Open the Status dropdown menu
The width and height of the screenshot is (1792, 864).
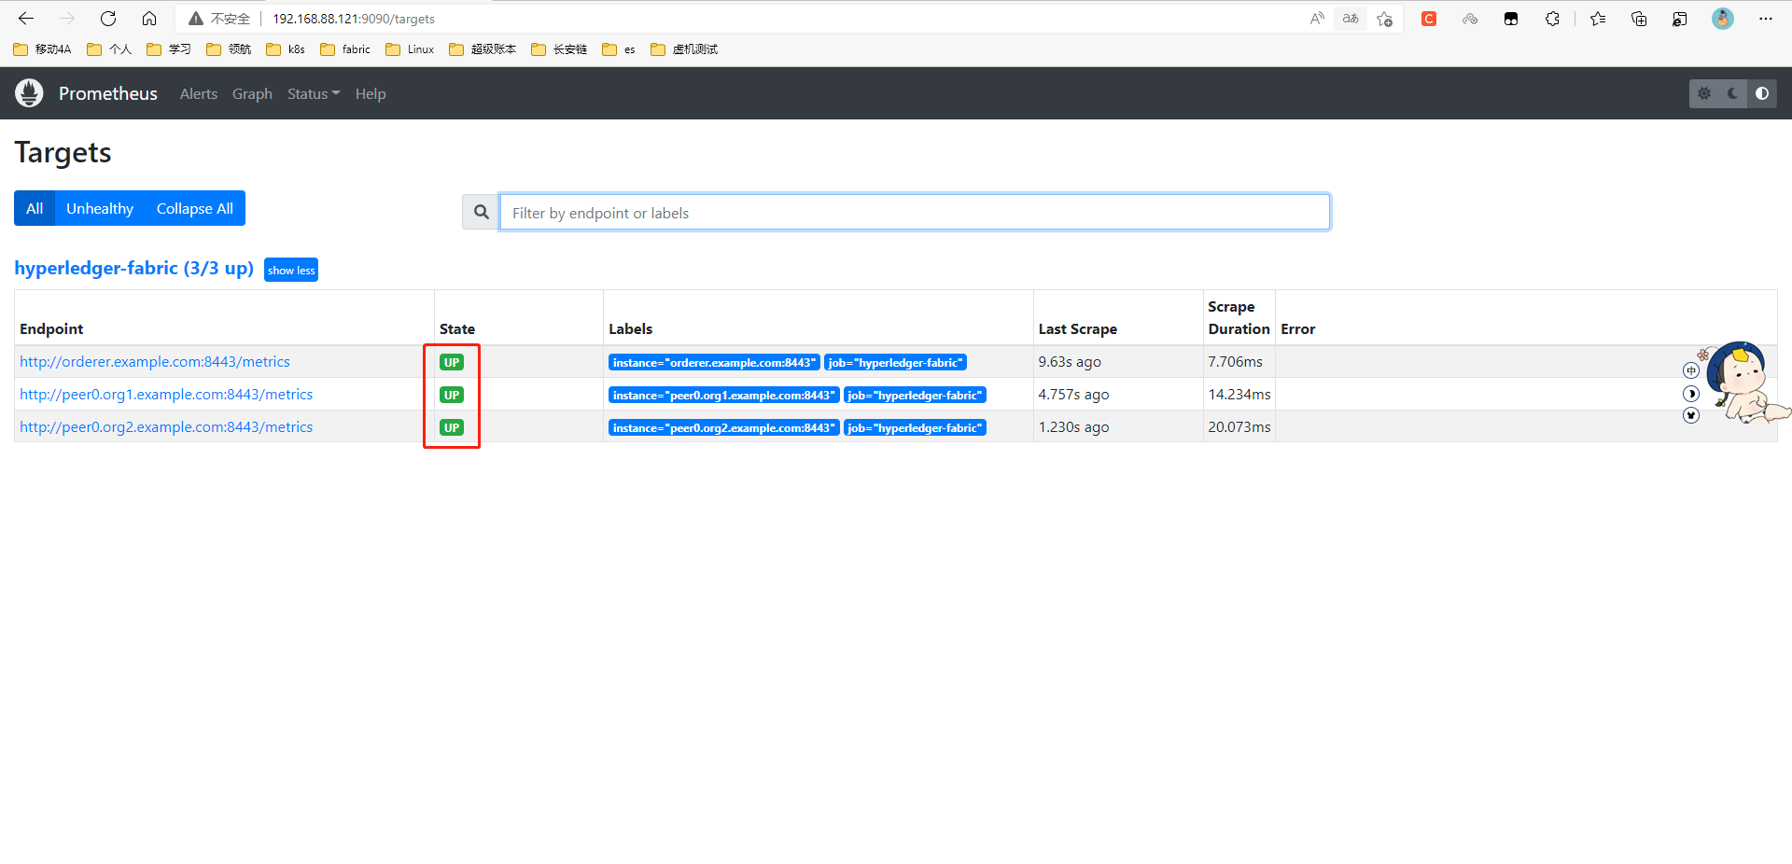[314, 93]
